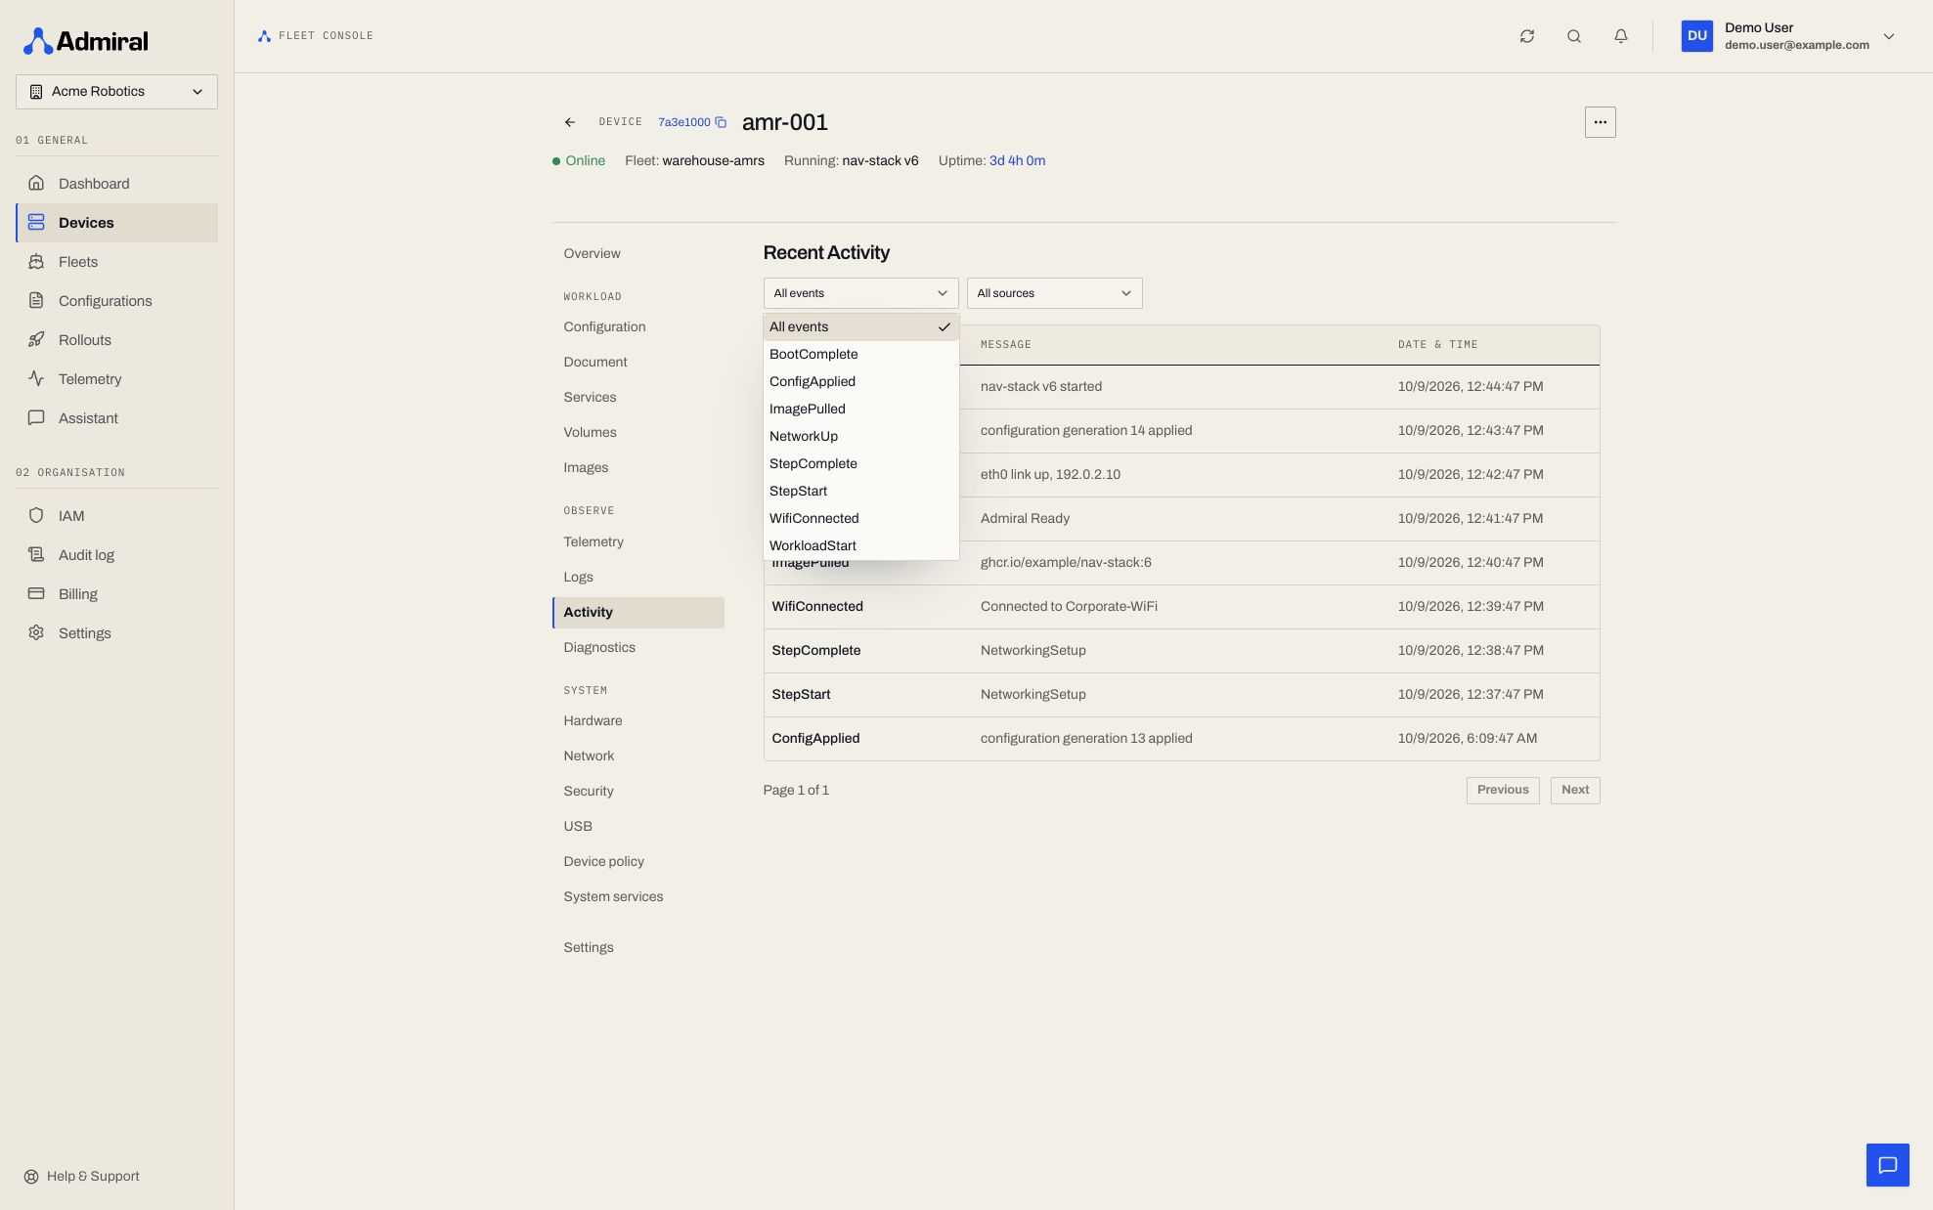Go to Dashboard in sidebar

point(116,184)
